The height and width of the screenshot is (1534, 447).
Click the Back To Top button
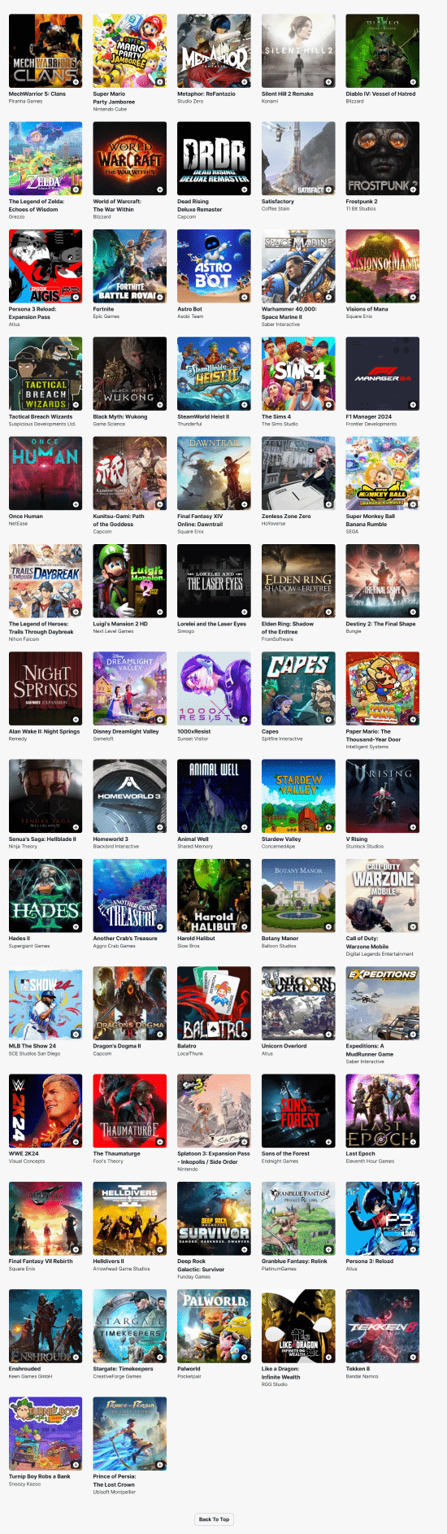pyautogui.click(x=215, y=1519)
